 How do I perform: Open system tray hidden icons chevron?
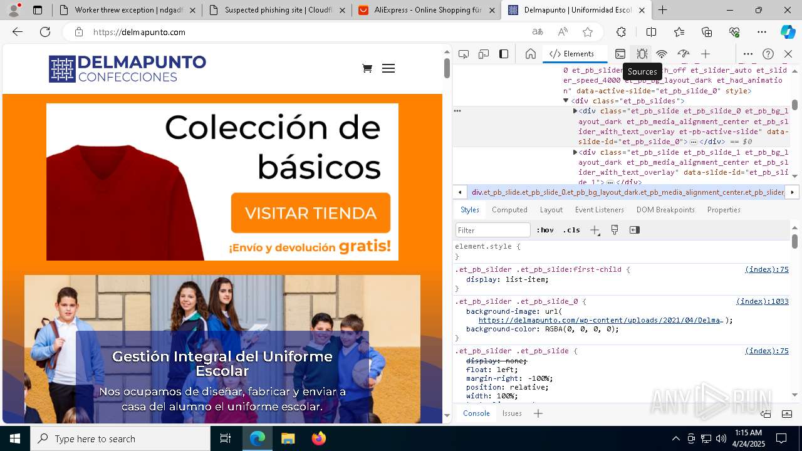click(675, 438)
